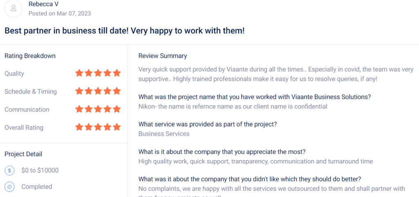Click the Rating Breakdown heading
Screen dimensions: 419x197
[30, 56]
